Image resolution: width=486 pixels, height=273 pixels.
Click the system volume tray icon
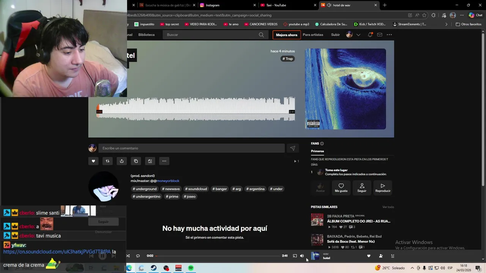443,268
